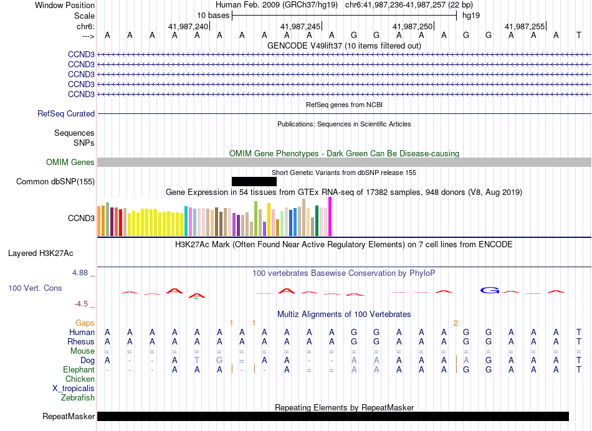Click the Short Genetic Variants from dbSNP title
Screen dimensions: 592x431
344,173
